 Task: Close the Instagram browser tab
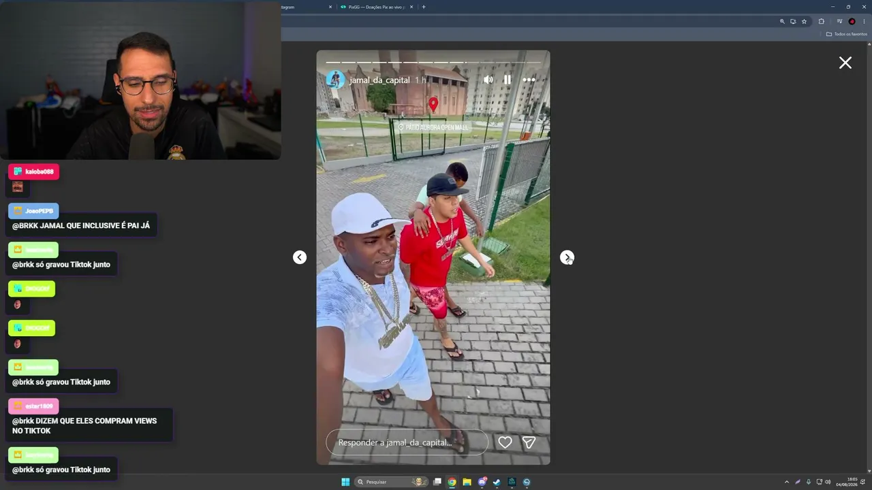click(330, 7)
